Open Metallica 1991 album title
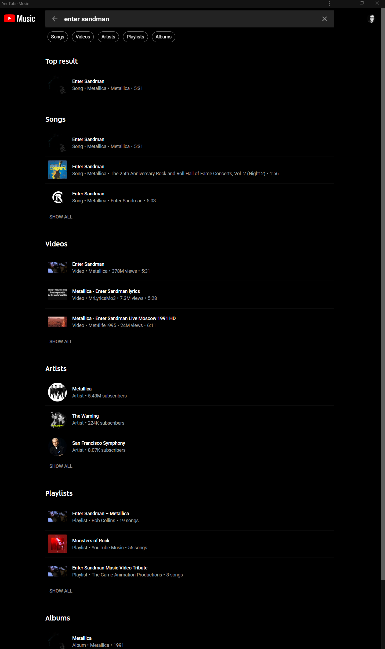Screen dimensions: 385x649 [x=82, y=638]
